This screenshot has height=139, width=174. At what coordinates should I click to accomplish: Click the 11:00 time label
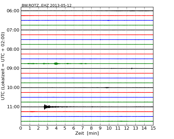(13, 107)
